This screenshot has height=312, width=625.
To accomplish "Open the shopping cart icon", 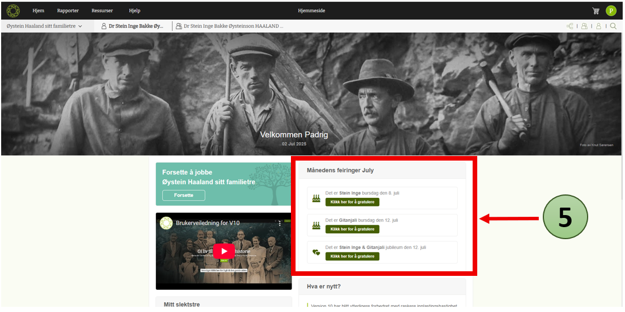I will click(x=596, y=11).
